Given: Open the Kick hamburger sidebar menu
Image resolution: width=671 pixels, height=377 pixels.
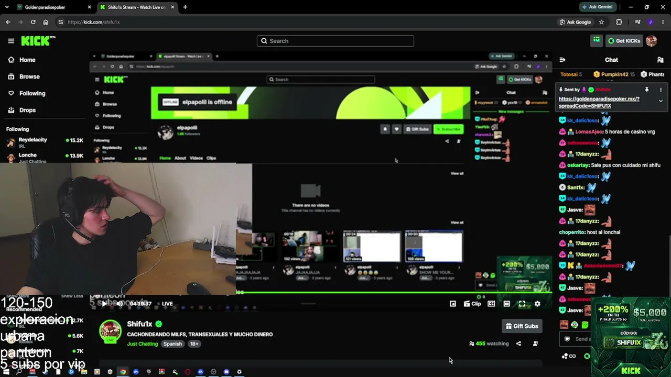Looking at the screenshot, I should [11, 41].
